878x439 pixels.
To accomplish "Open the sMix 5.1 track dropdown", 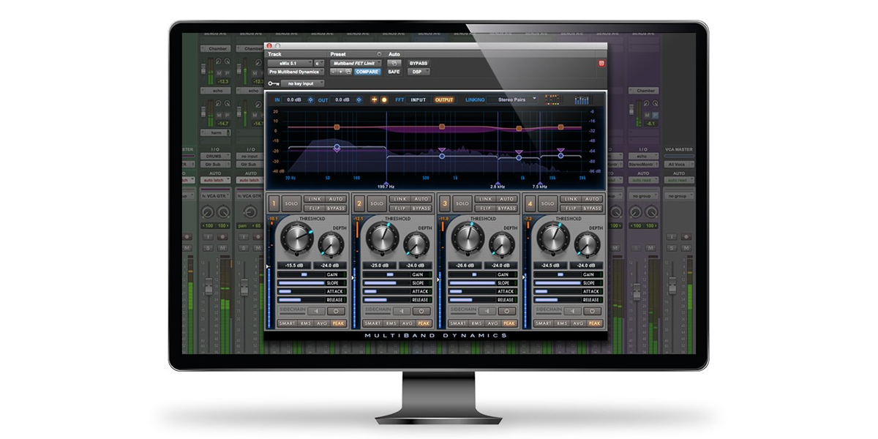I will (x=290, y=64).
